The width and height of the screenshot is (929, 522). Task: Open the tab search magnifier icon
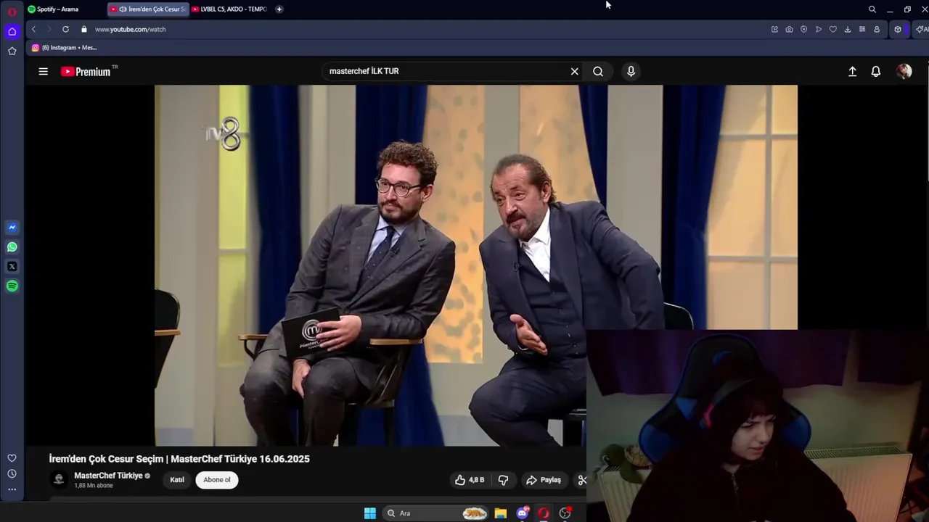[x=872, y=9]
